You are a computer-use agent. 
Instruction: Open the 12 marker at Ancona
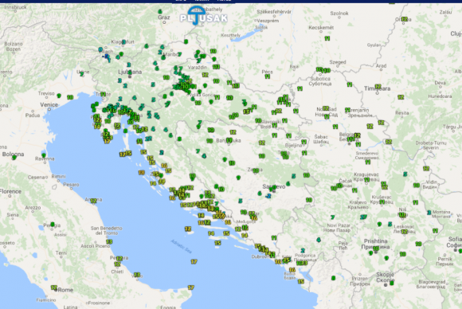click(x=94, y=201)
